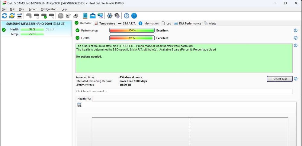The height and width of the screenshot is (146, 302).
Task: Click the disk icon with green checkmark
Action: coord(44,16)
